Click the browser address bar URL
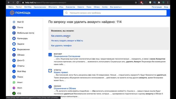Image resolution: width=176 pixels, height=99 pixels. tap(46, 2)
